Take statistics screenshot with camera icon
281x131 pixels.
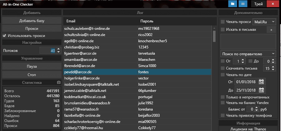pyautogui.click(x=59, y=83)
